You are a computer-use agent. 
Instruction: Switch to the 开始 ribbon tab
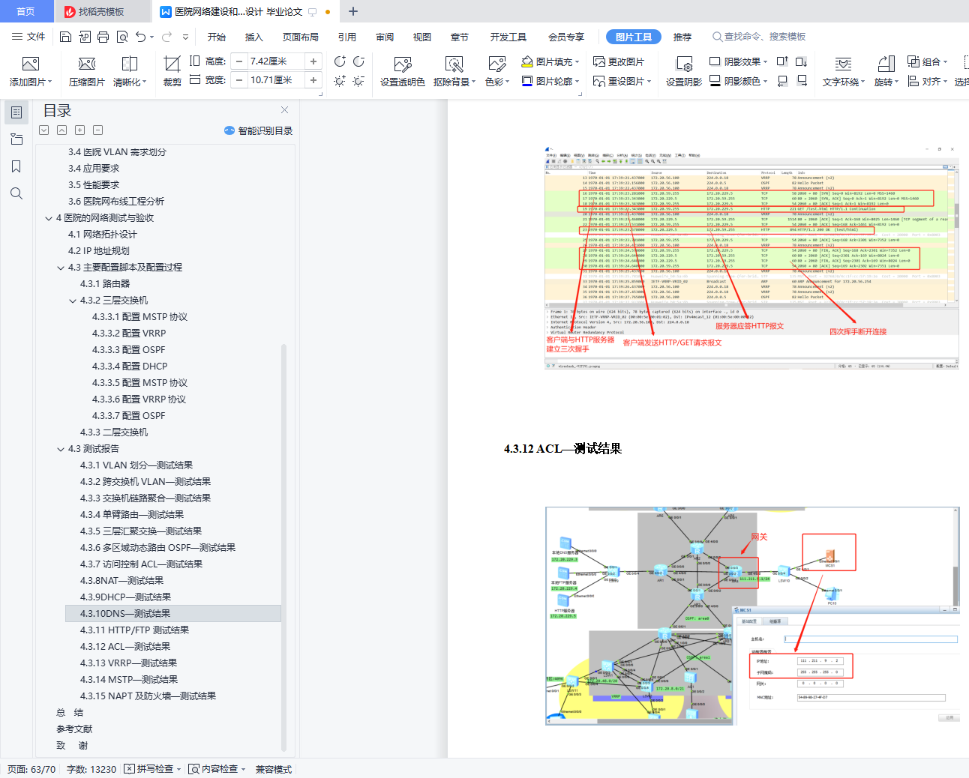(217, 37)
